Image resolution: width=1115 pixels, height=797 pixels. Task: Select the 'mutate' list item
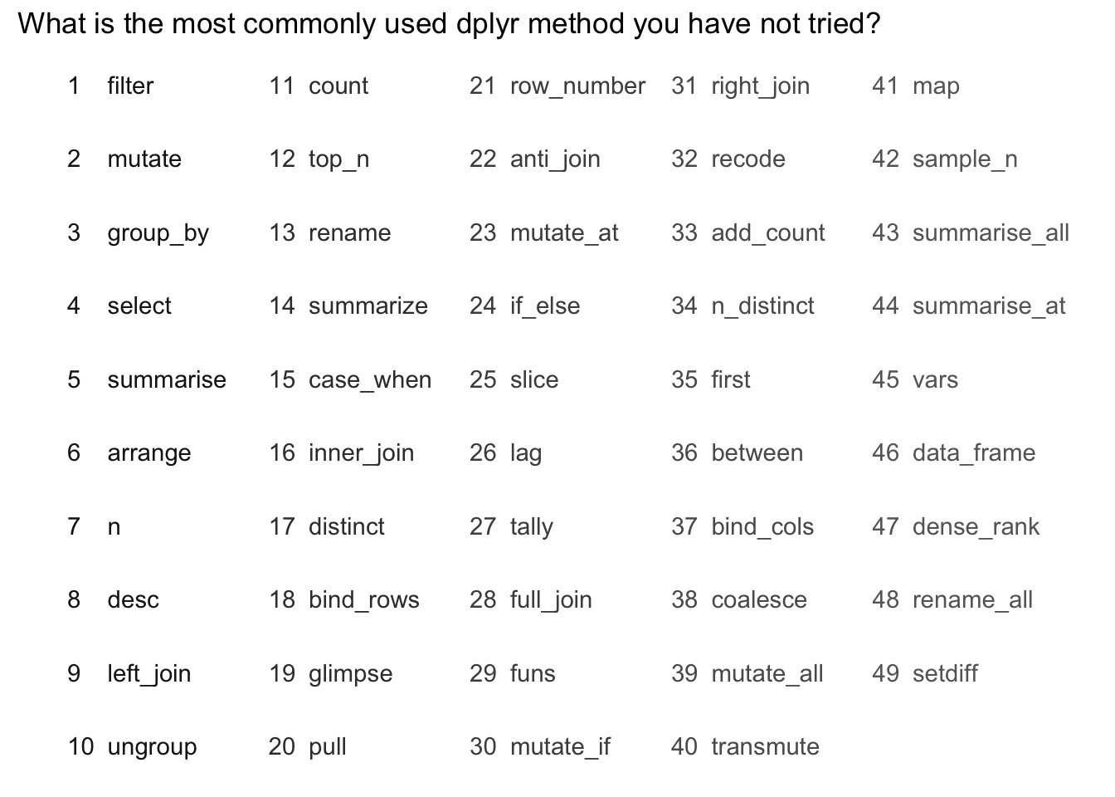[x=144, y=159]
